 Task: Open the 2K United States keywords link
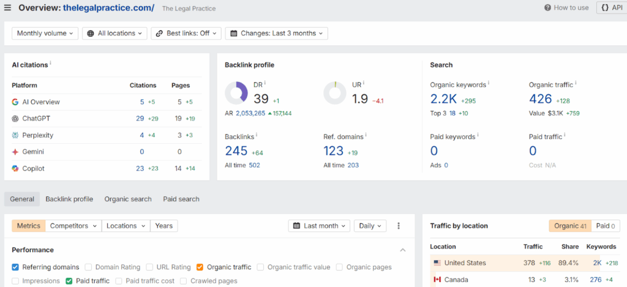click(598, 263)
